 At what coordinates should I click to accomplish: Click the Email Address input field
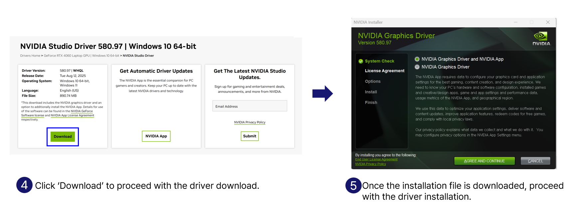coord(250,106)
